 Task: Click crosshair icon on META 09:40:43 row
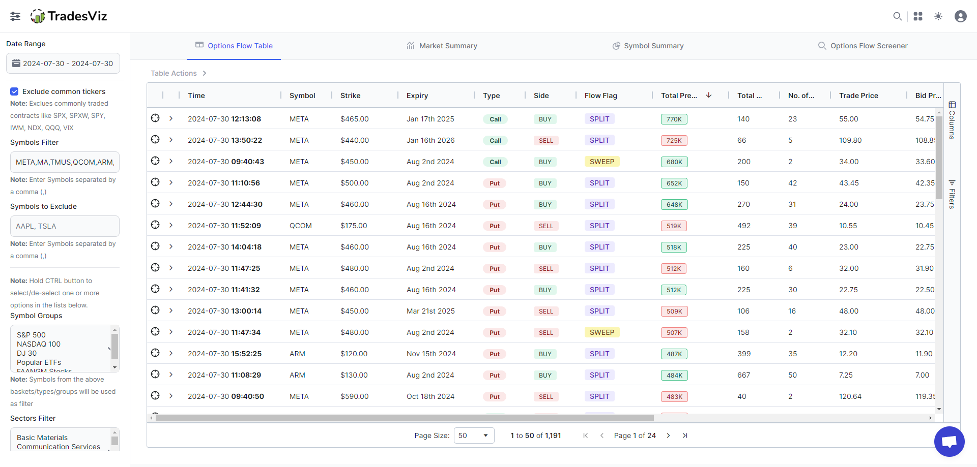(155, 161)
